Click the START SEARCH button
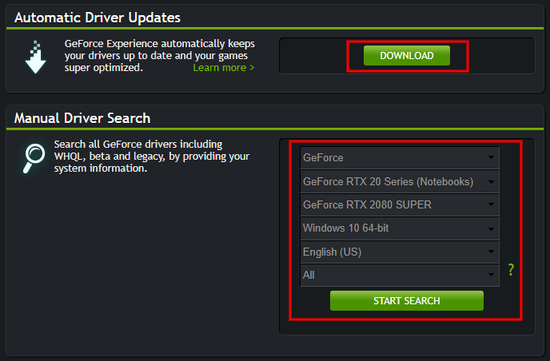The image size is (550, 361). [407, 301]
